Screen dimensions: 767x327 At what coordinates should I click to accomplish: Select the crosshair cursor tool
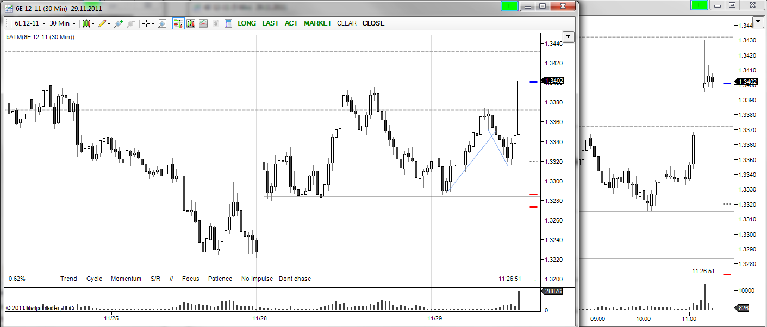click(146, 23)
